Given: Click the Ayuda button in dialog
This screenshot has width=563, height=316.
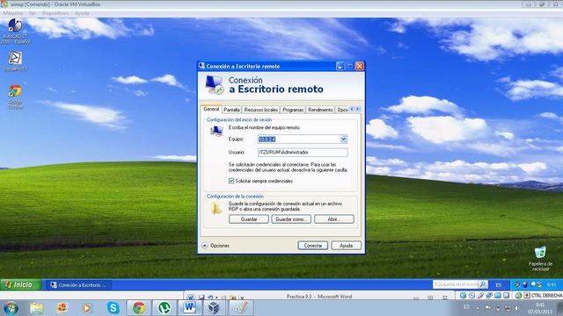Looking at the screenshot, I should 346,246.
